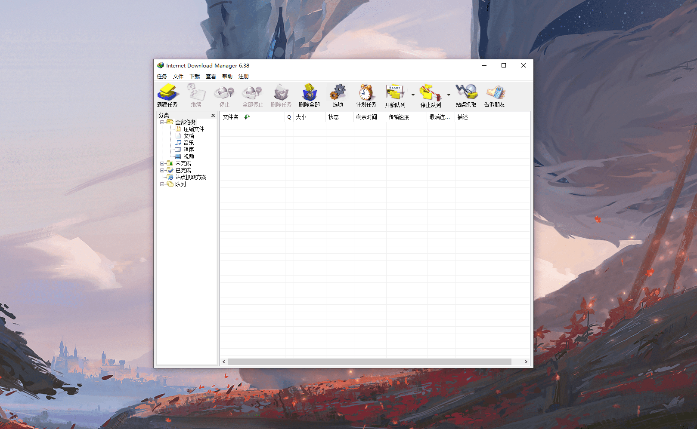Viewport: 697px width, 429px height.
Task: Click the horizontal scrollbar thumb
Action: pyautogui.click(x=369, y=362)
